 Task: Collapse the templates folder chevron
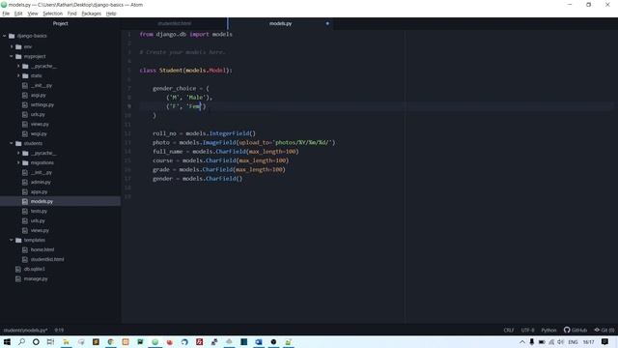12,240
